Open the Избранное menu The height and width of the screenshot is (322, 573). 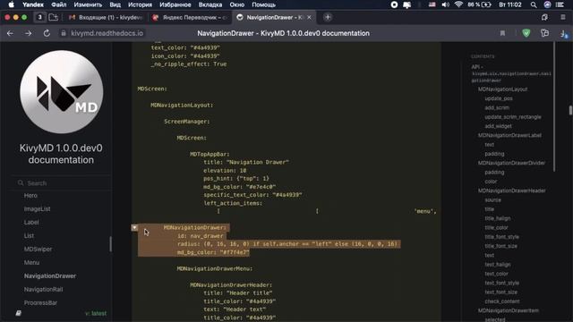[x=175, y=4]
